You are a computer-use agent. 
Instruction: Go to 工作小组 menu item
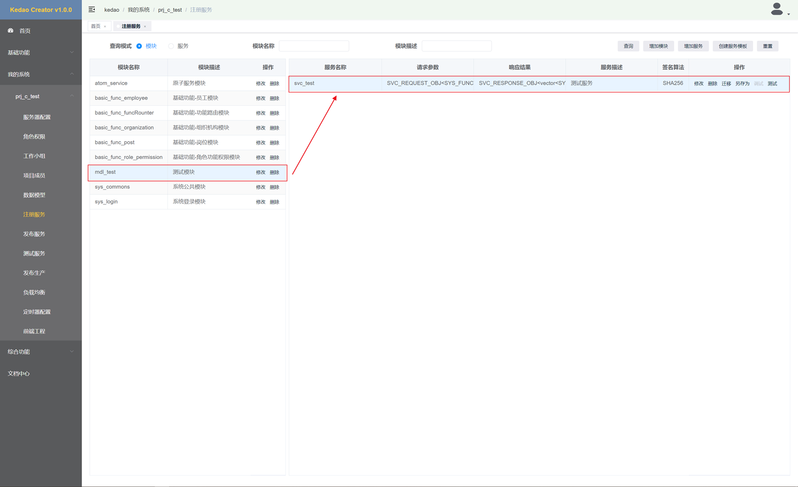point(34,156)
